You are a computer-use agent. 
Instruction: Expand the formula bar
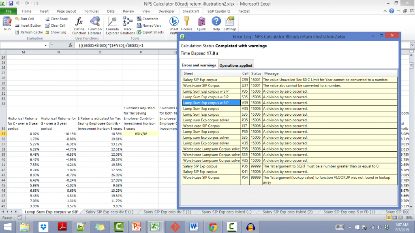(412, 45)
